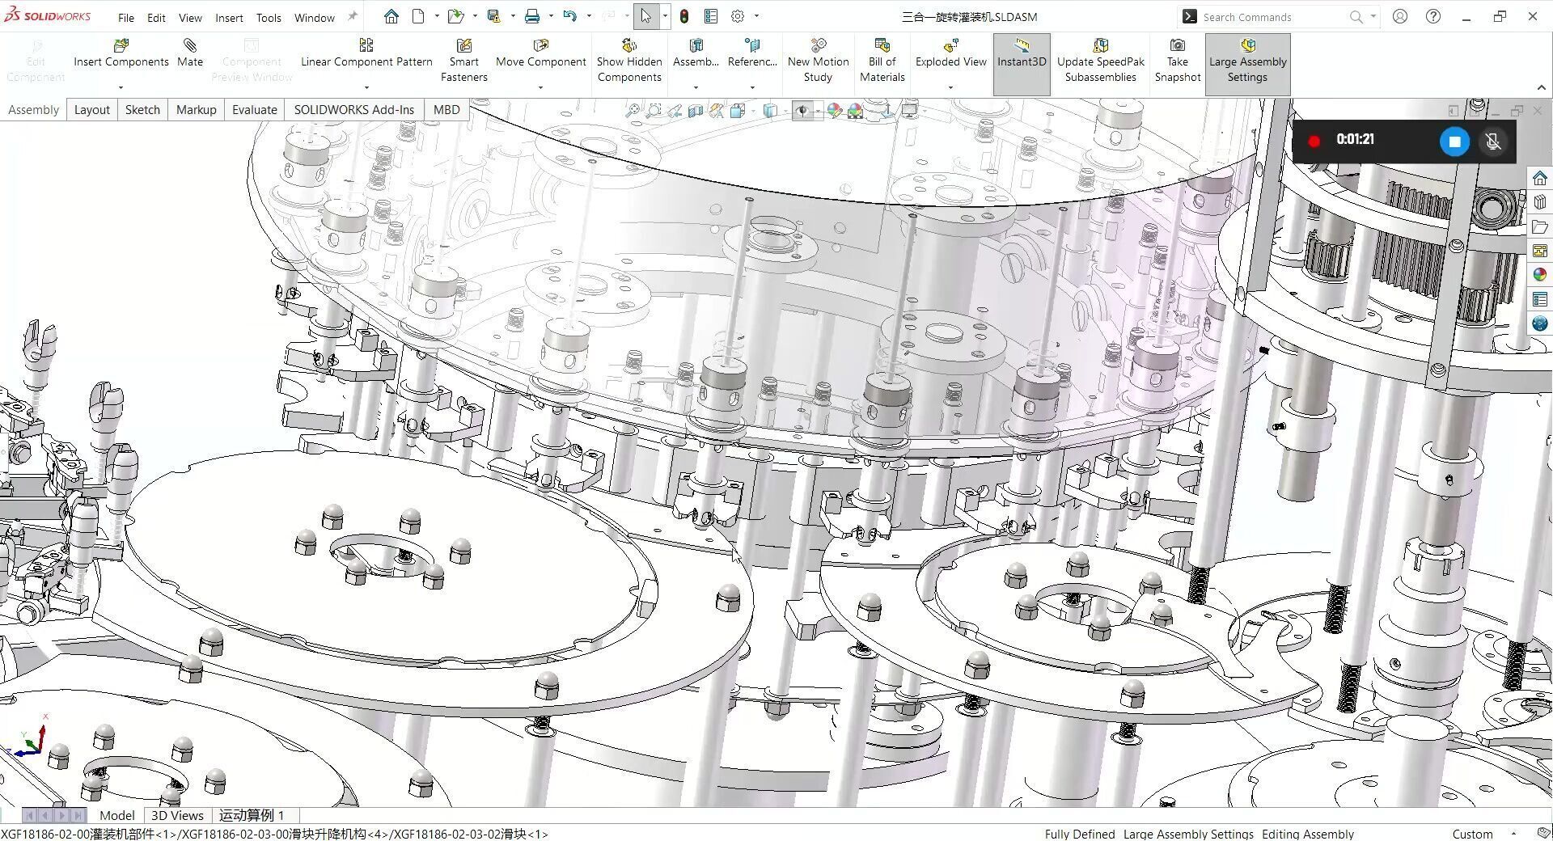Select the Zoom to Area tool
This screenshot has width=1553, height=841.
click(x=654, y=111)
